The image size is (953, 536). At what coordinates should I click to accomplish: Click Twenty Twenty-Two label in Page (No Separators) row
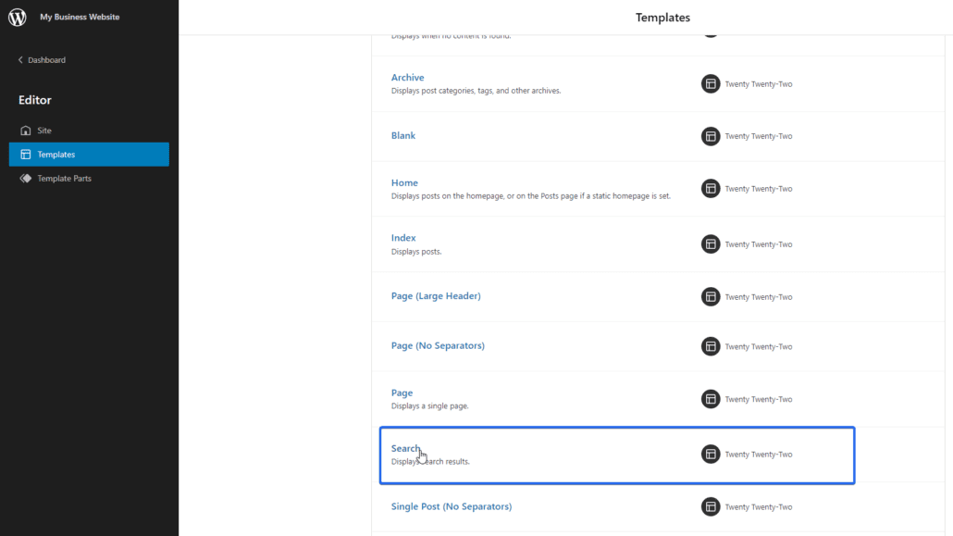coord(759,346)
